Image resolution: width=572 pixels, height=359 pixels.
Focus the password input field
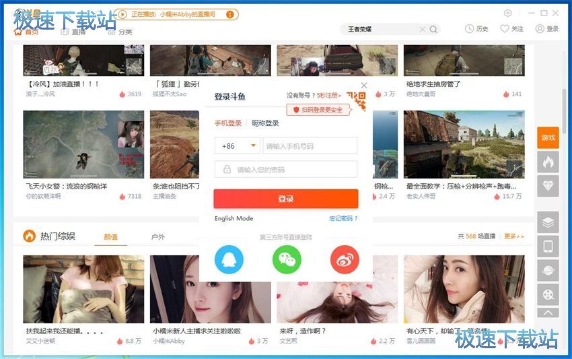286,170
